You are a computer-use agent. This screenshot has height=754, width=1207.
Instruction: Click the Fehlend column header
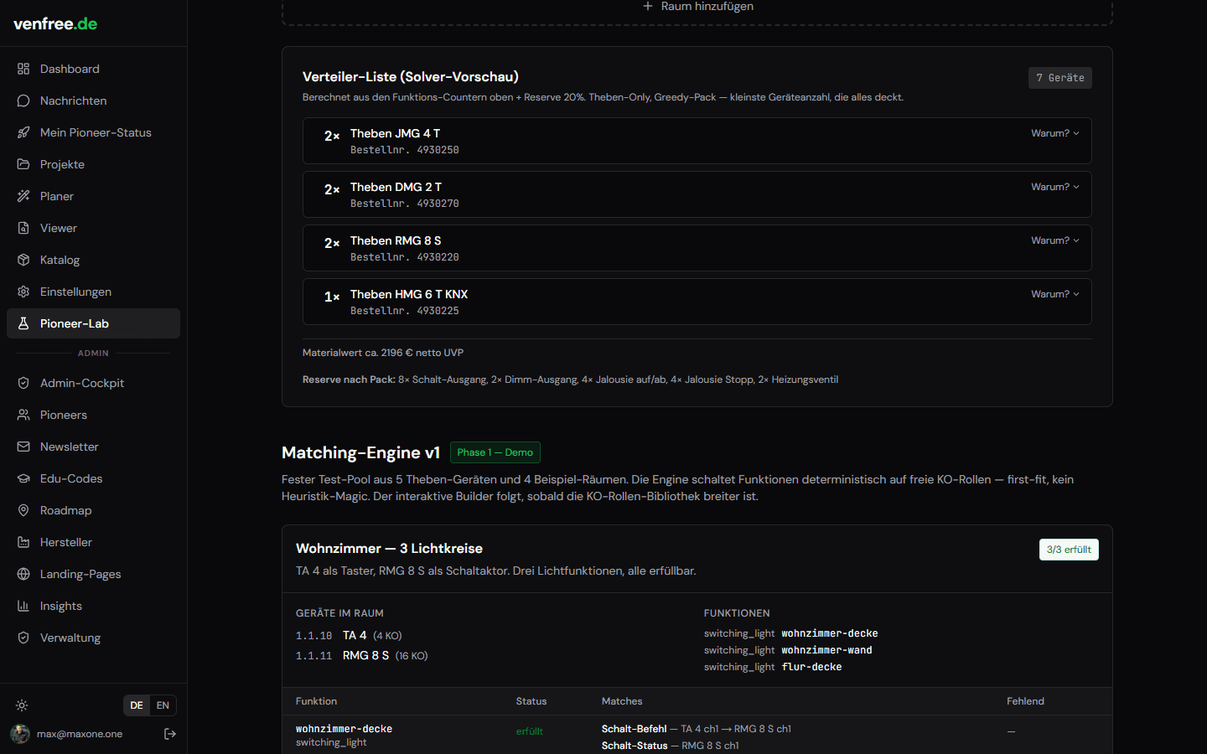(x=1025, y=701)
